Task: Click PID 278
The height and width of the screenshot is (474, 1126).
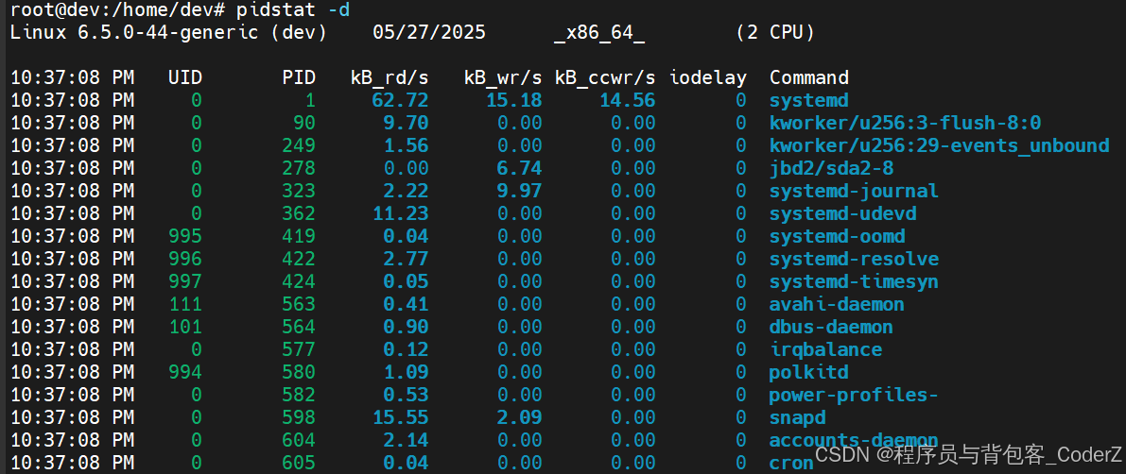Action: pos(298,168)
